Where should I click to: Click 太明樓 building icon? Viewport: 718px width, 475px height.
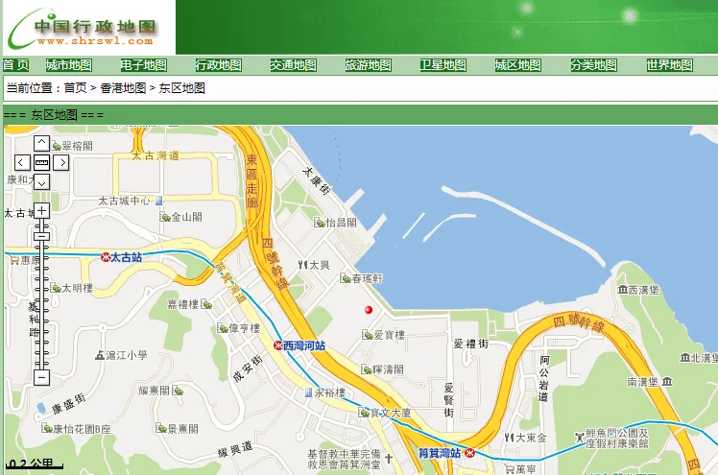[x=56, y=288]
